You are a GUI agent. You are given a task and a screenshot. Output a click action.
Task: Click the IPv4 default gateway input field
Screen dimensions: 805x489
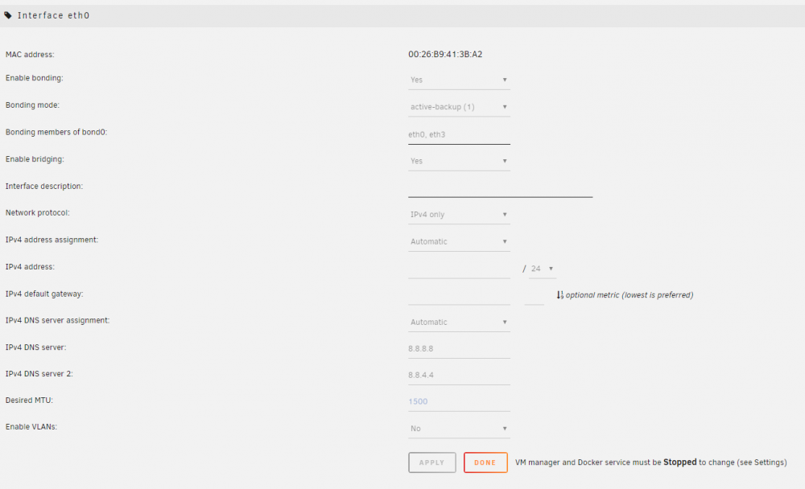tap(459, 295)
